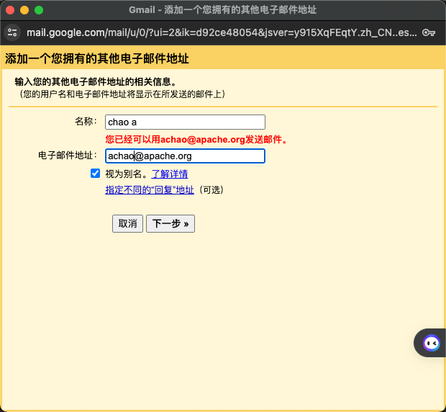Screen dimensions: 446x412
Task: Click the 下一步 » button
Action: point(170,224)
